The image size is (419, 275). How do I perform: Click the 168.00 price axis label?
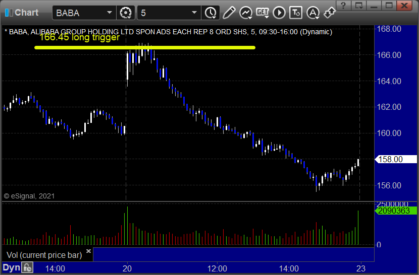click(389, 29)
